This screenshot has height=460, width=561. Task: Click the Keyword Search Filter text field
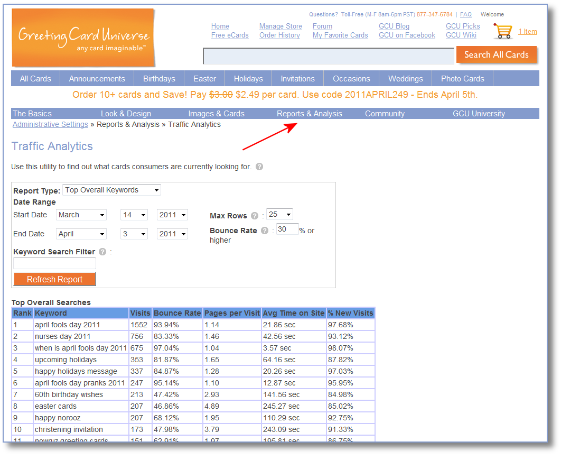click(55, 263)
